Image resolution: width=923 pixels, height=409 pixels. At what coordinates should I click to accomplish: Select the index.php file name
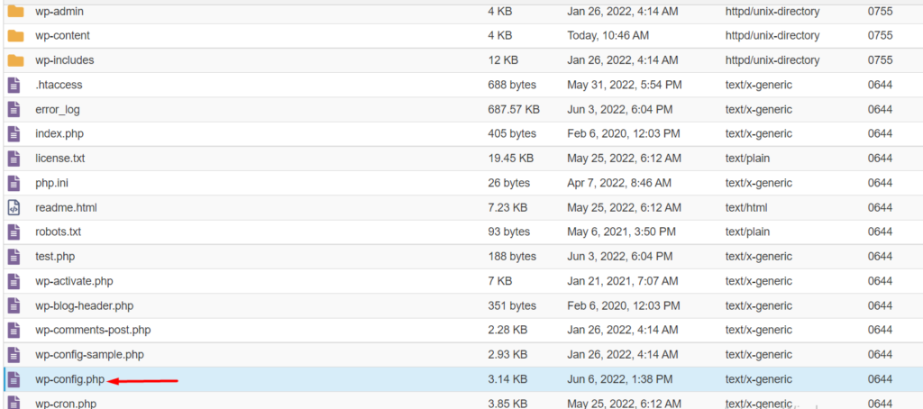click(x=59, y=133)
